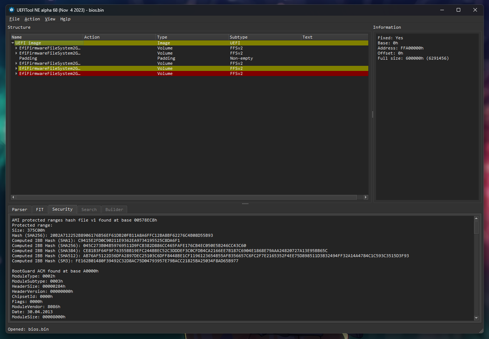Click the Security log vertical scrollbar thumb
The width and height of the screenshot is (489, 339).
[476, 227]
